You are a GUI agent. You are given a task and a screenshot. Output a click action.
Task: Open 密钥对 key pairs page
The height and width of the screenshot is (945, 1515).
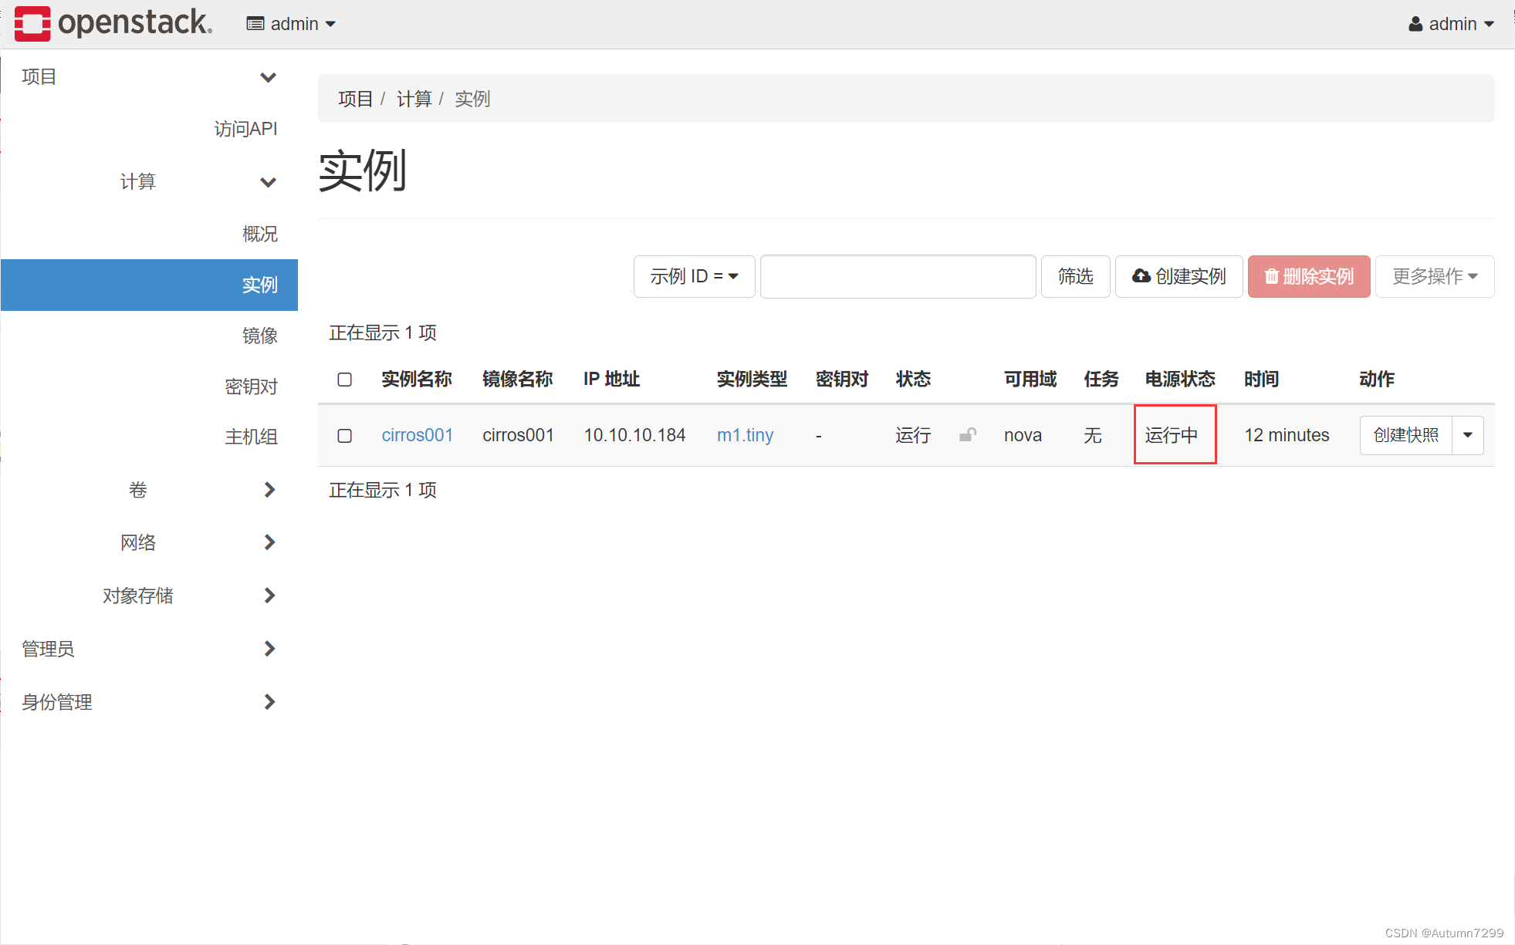251,386
